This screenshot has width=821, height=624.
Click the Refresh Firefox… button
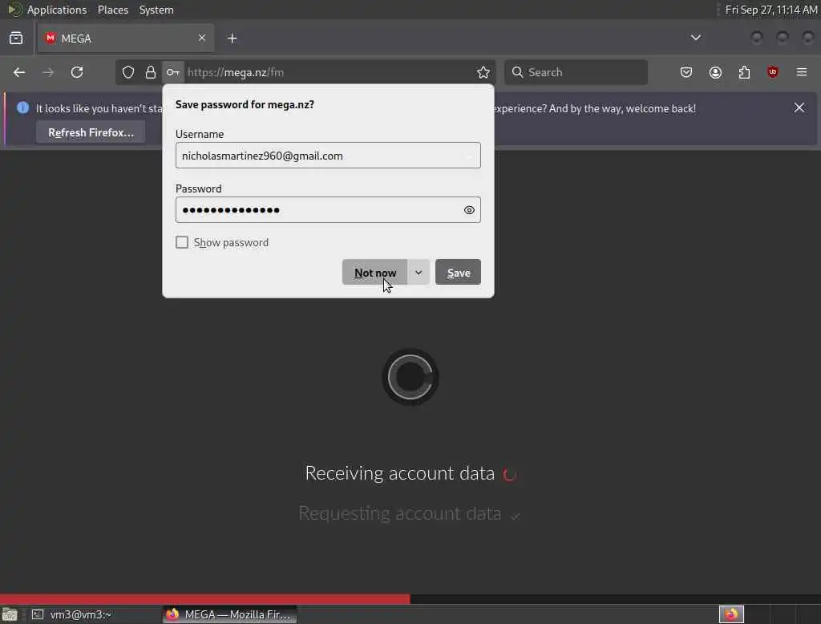coord(91,132)
